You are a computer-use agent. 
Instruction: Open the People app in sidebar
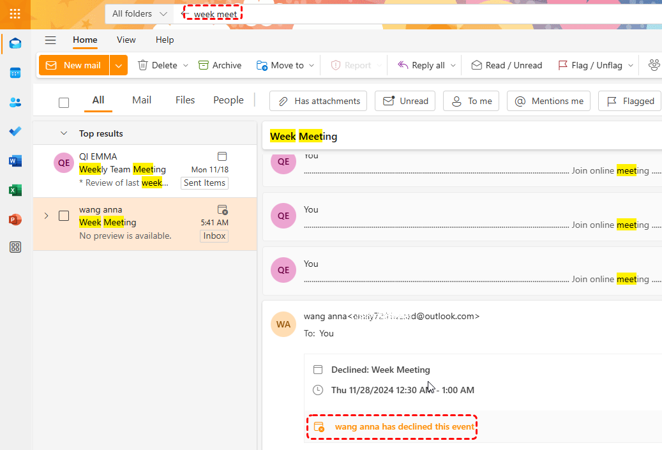[x=15, y=102]
